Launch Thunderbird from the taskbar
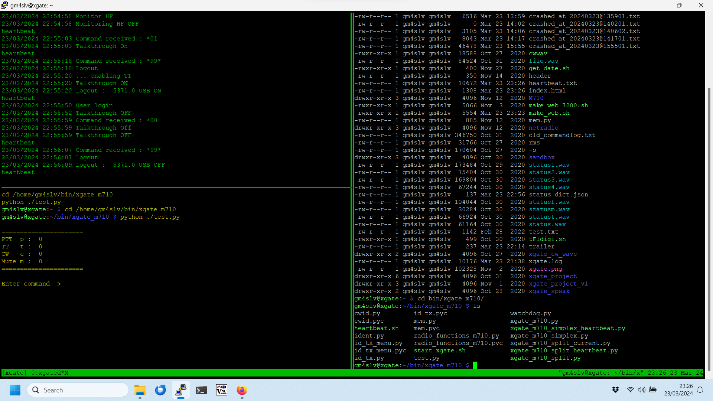713x401 pixels. [160, 390]
